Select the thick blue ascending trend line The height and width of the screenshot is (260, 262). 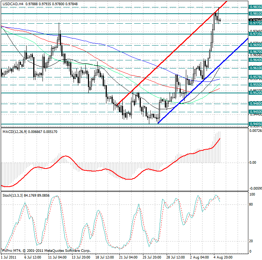pos(203,81)
